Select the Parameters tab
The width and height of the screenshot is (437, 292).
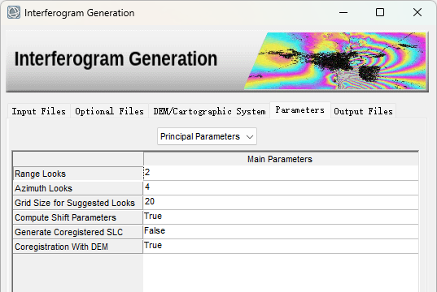coord(300,110)
